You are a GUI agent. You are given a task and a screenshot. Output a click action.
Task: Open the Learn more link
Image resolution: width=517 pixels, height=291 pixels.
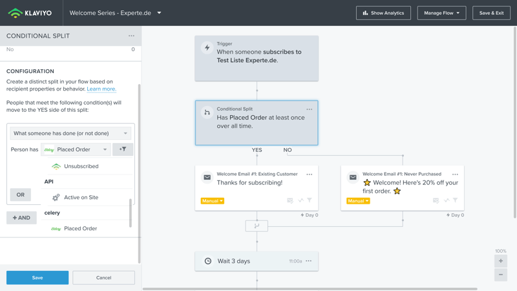(101, 89)
